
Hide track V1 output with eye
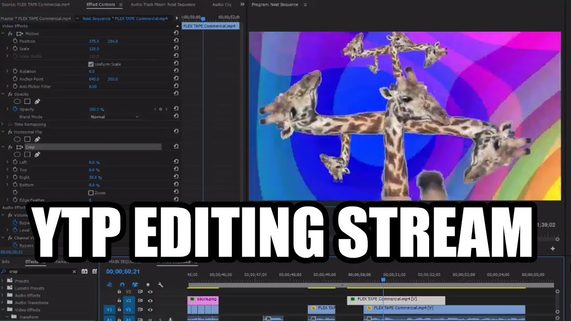(x=150, y=309)
